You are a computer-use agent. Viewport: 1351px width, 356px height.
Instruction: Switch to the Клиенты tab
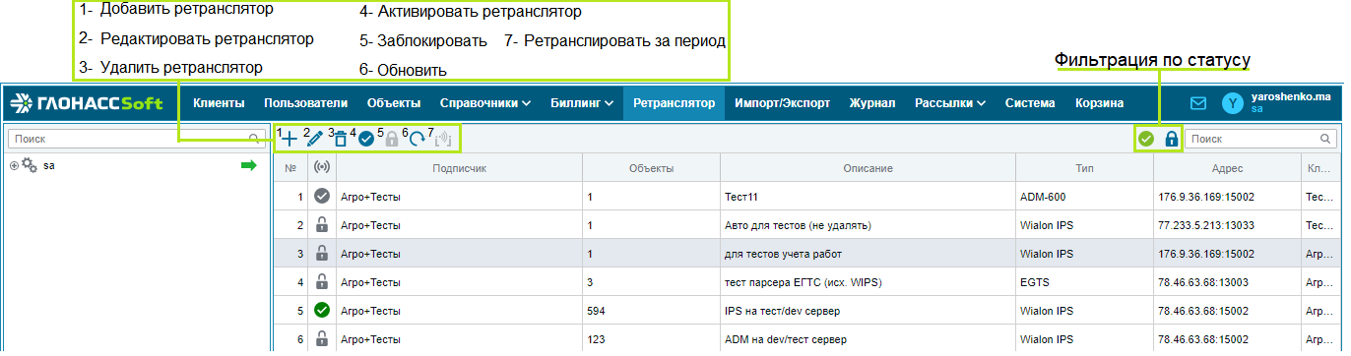pyautogui.click(x=219, y=103)
